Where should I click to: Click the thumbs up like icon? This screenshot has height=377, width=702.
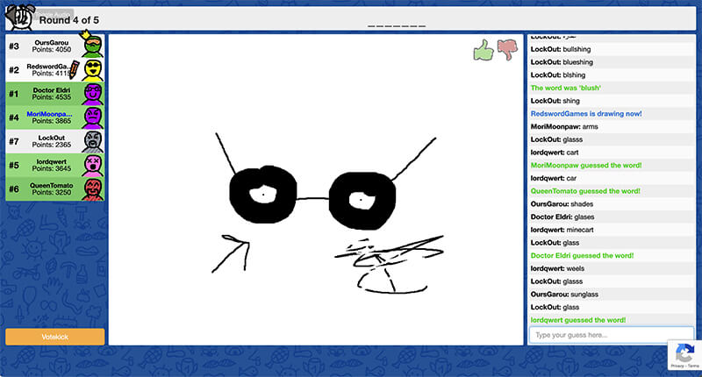[484, 51]
